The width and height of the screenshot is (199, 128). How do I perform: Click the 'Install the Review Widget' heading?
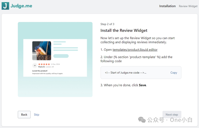click(124, 31)
